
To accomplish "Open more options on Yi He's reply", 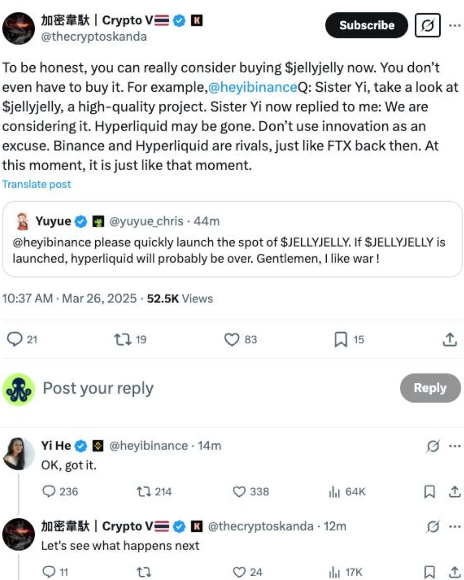I will [454, 446].
